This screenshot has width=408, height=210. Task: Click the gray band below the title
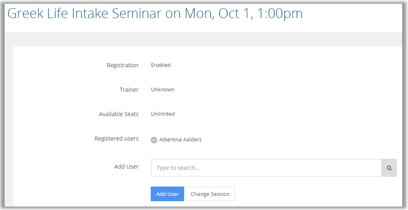point(204,39)
